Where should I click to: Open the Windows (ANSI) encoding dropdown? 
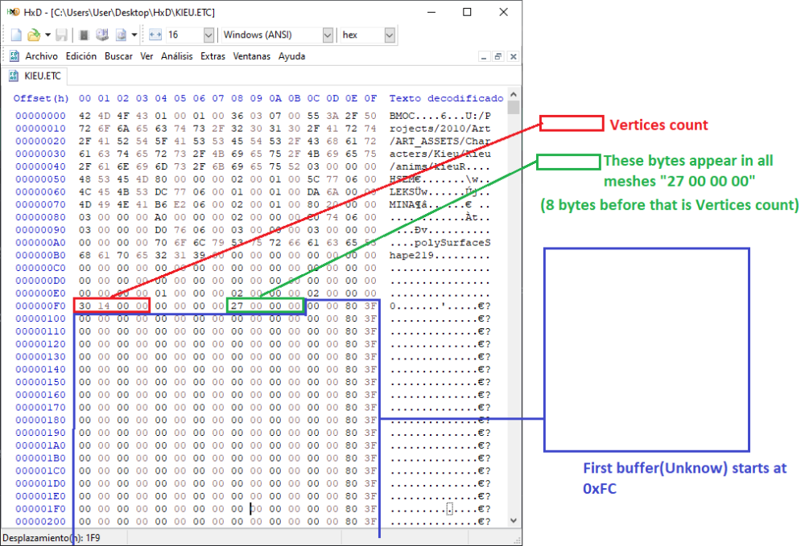(327, 35)
